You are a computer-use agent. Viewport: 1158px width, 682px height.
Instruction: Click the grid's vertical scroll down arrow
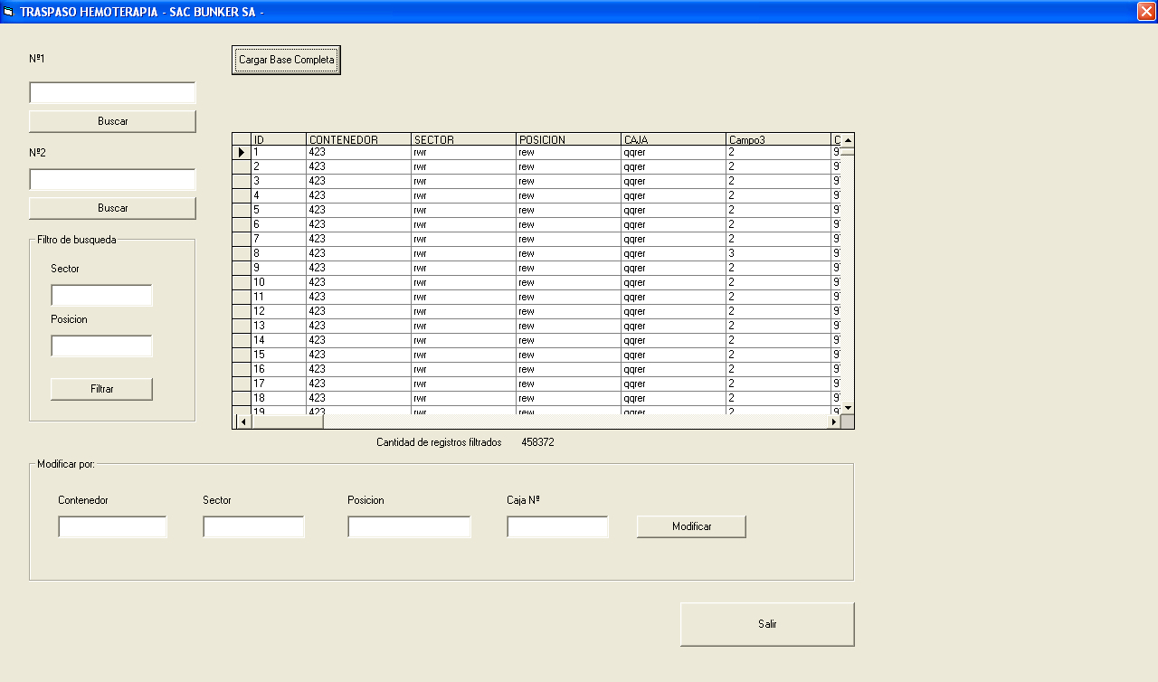(848, 408)
